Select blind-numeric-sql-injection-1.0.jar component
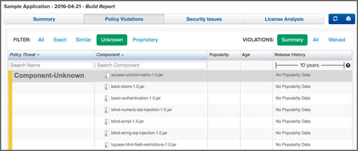 pos(141,110)
